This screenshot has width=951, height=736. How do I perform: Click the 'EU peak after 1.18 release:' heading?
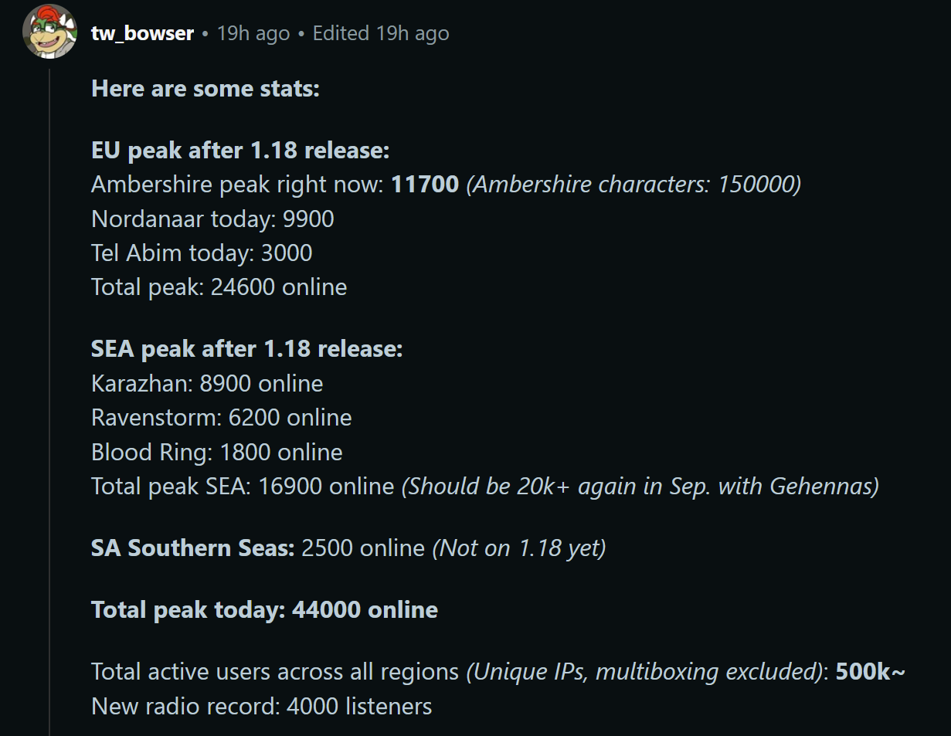point(240,150)
